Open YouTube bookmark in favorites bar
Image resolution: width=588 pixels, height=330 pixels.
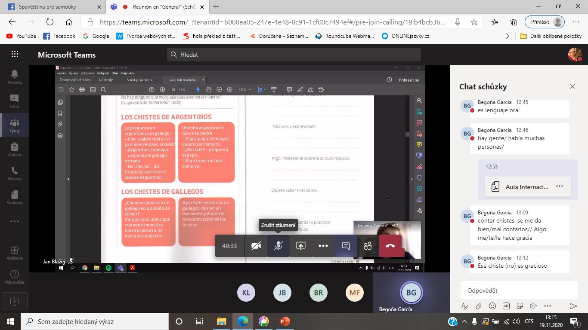click(22, 36)
